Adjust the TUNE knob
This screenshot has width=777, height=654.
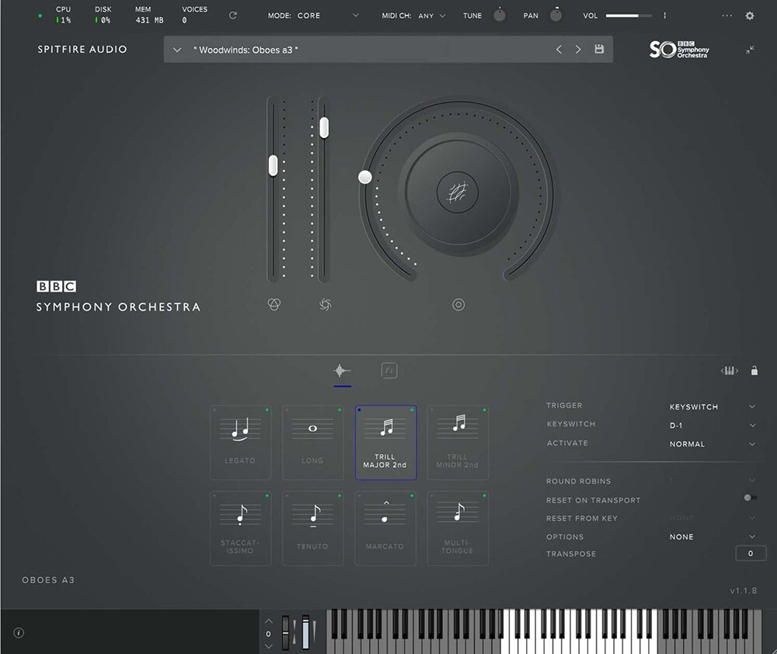point(500,16)
